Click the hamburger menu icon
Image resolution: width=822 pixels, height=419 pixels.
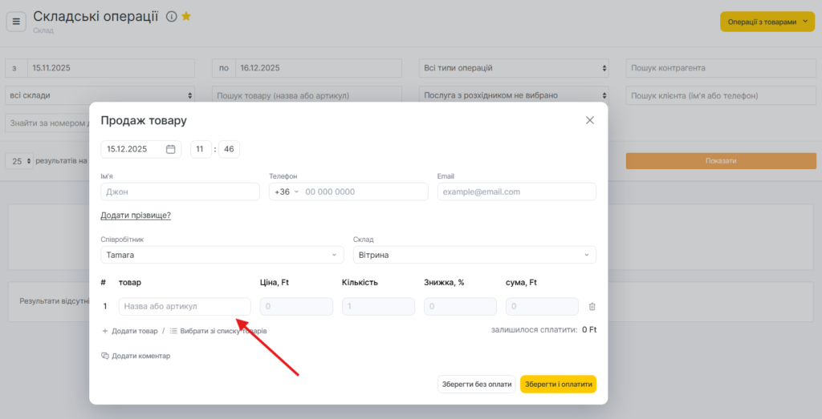tap(16, 22)
